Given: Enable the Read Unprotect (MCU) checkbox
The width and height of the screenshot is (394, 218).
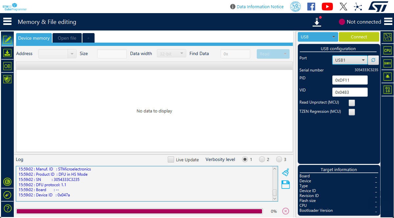Looking at the screenshot, I should pyautogui.click(x=352, y=103).
